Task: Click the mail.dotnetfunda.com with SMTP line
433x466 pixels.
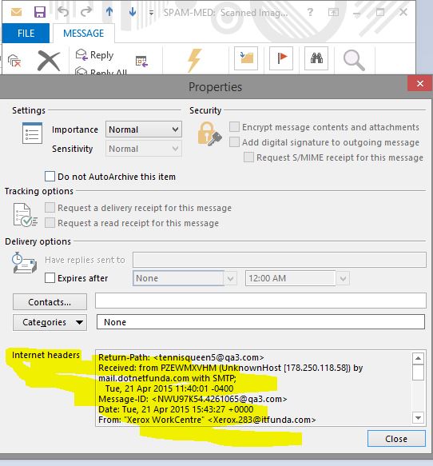Action: [x=167, y=378]
